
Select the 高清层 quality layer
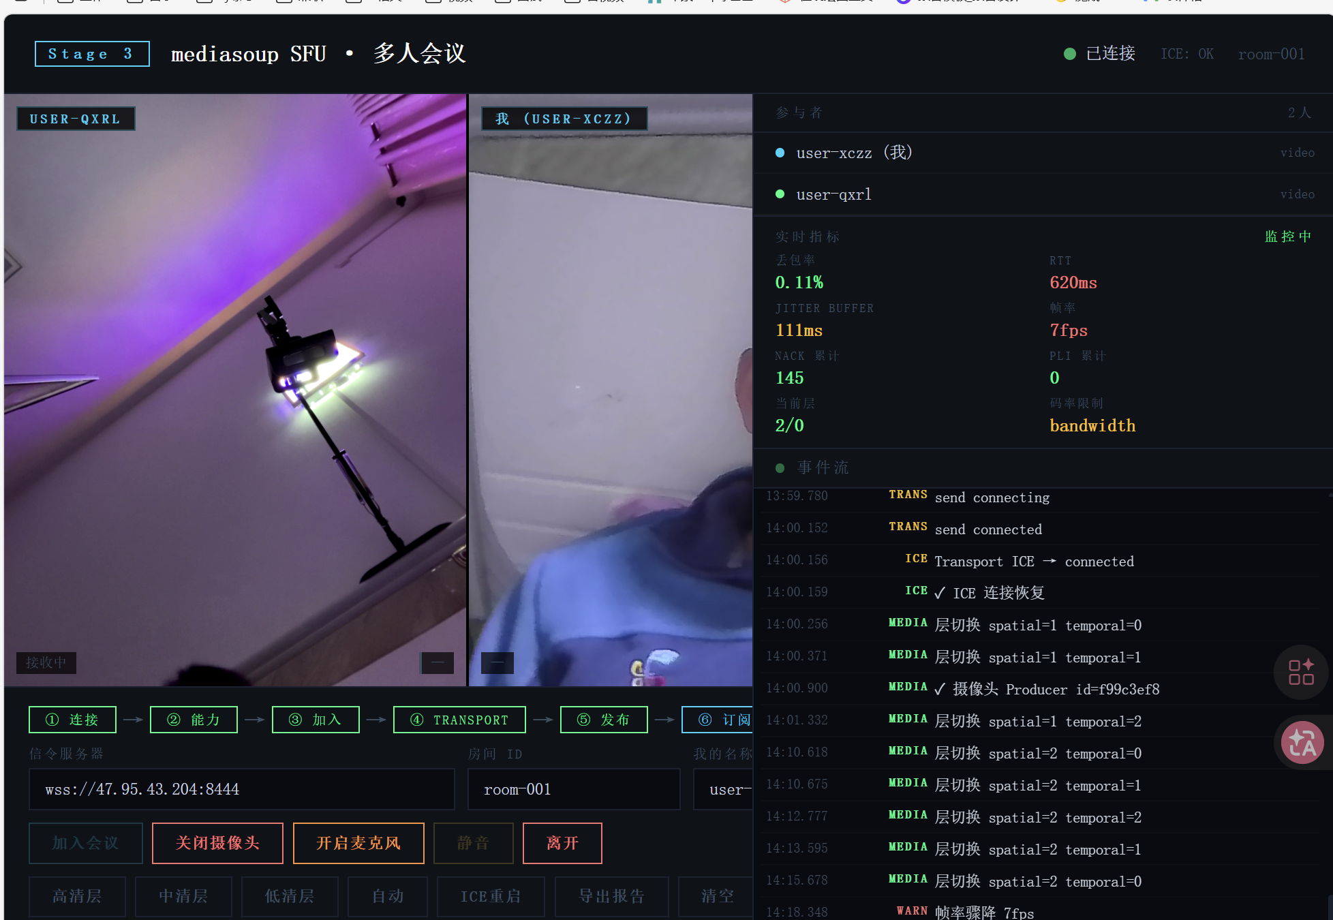point(77,896)
